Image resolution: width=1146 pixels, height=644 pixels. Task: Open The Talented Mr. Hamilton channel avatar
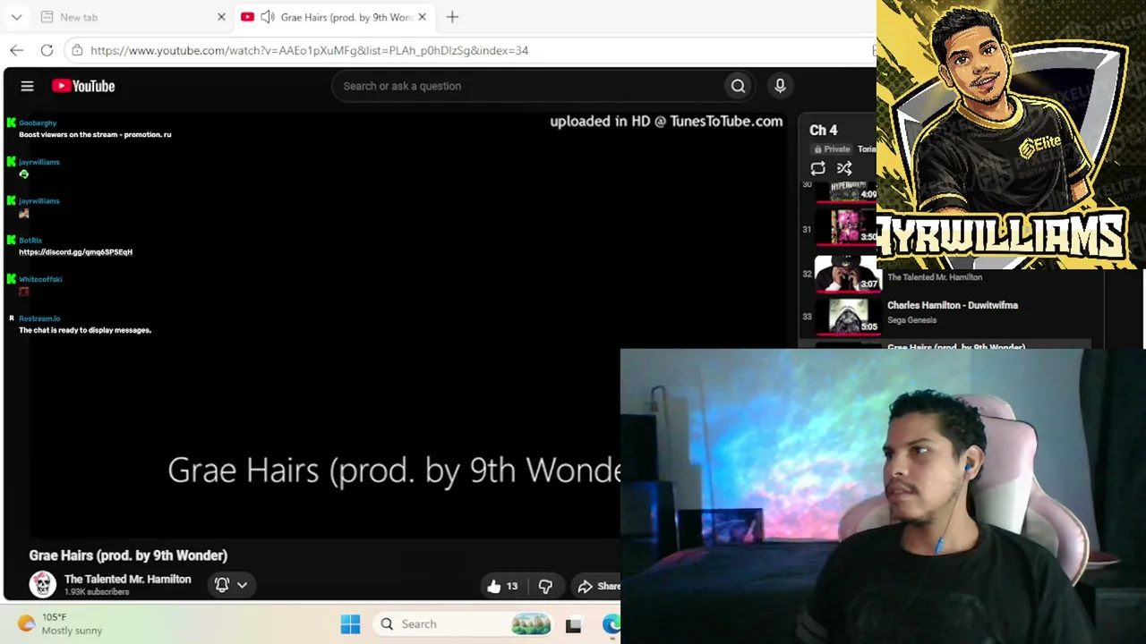tap(42, 584)
